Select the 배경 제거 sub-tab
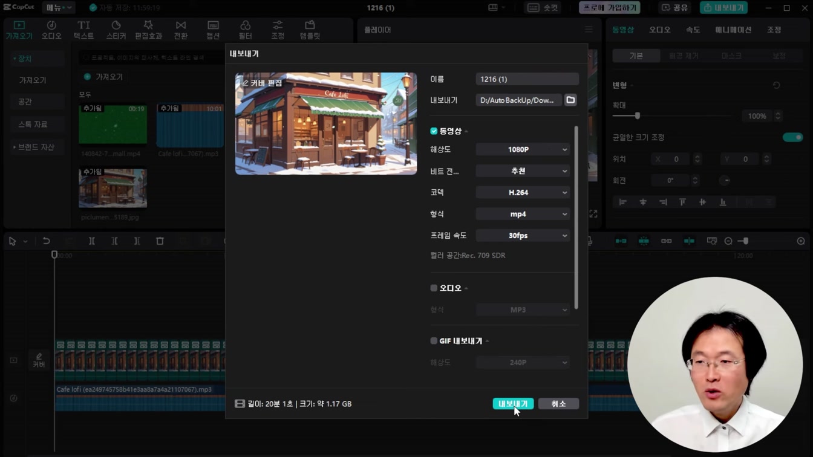Viewport: 813px width, 457px height. pyautogui.click(x=684, y=56)
